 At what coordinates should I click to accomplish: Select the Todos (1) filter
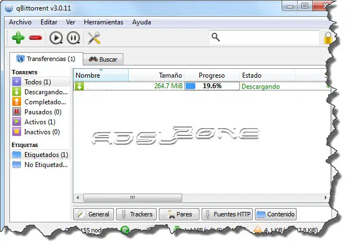(x=41, y=82)
